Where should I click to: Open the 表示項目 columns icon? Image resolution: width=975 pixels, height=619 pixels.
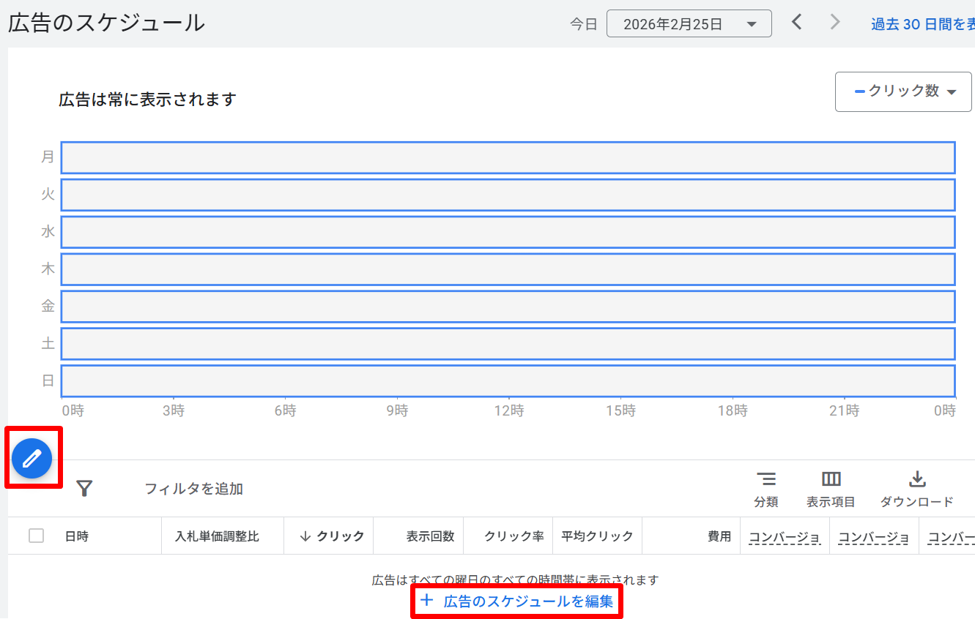click(x=831, y=480)
